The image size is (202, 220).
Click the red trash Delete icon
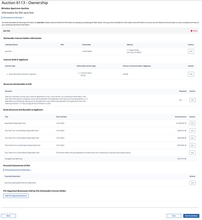(191, 31)
